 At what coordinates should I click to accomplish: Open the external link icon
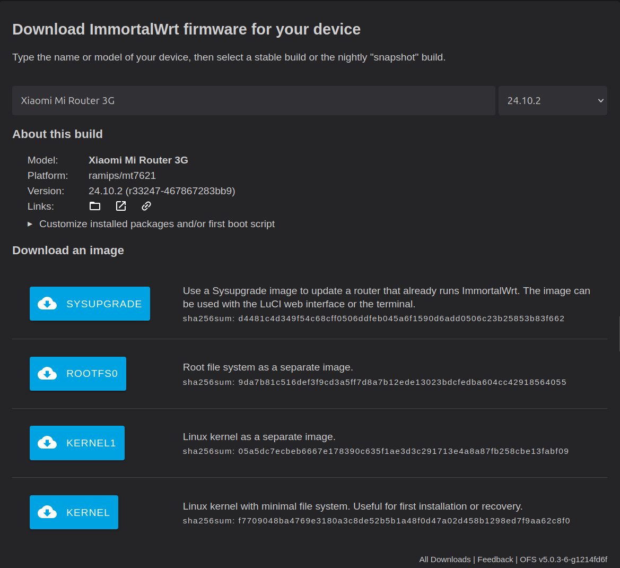pos(120,206)
